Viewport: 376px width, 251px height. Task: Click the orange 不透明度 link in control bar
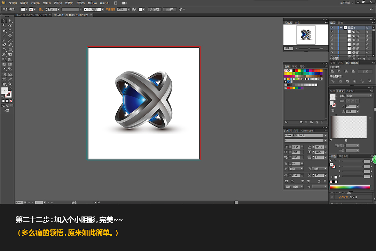tap(110, 10)
